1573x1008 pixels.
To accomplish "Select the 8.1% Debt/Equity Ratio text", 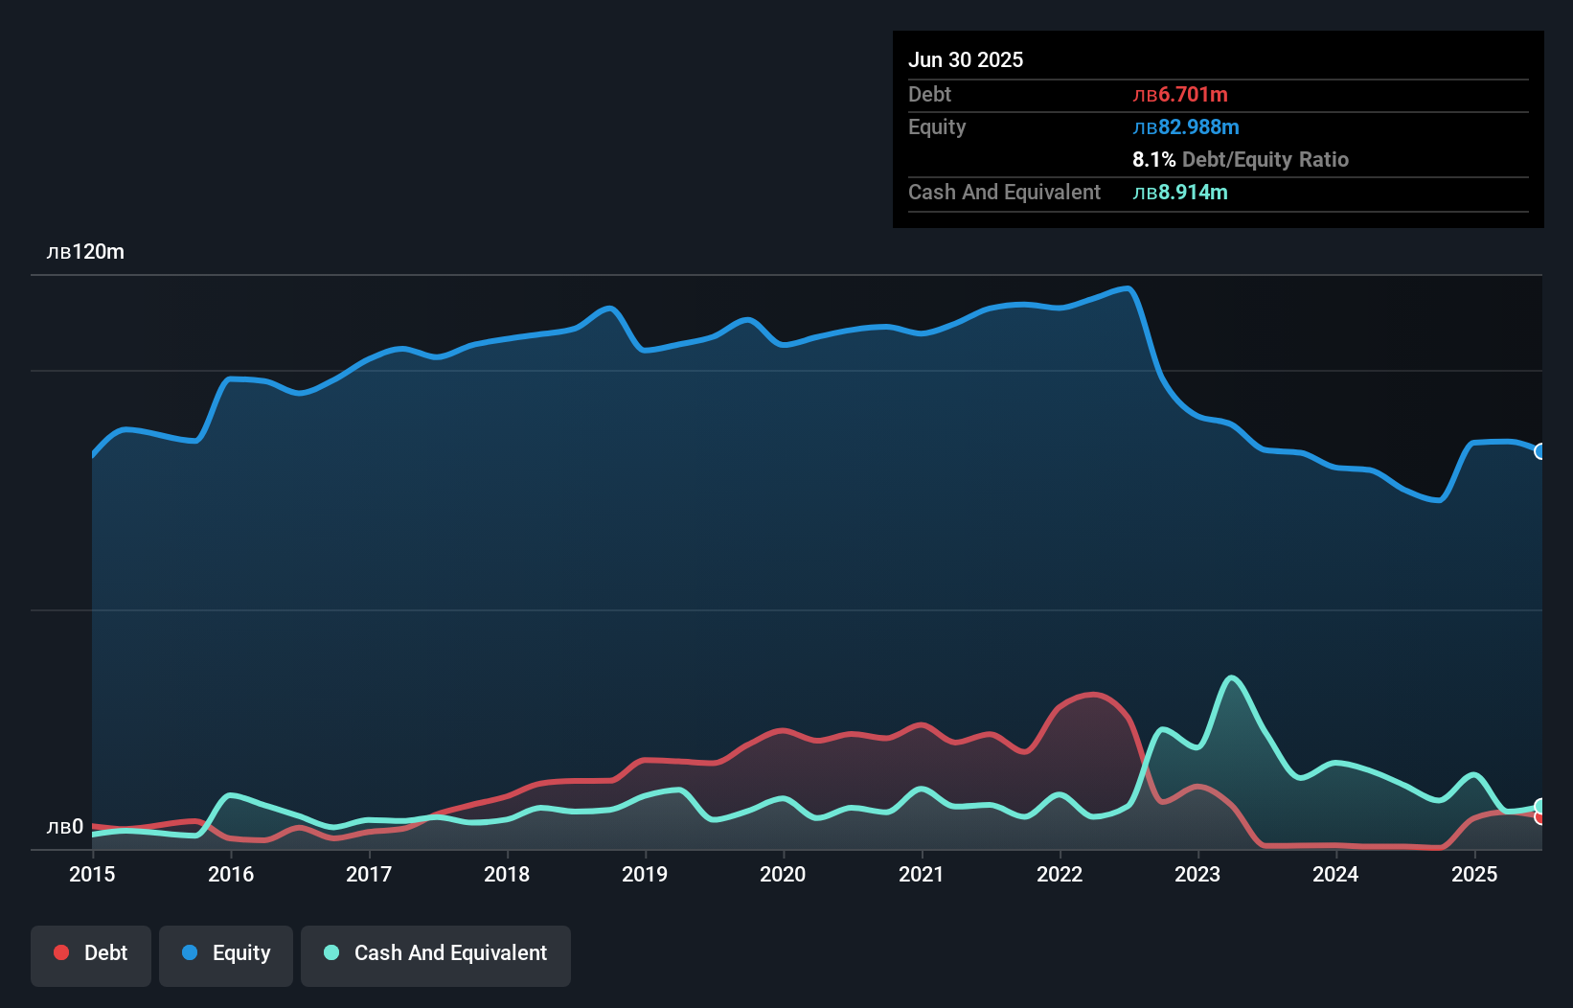I will [x=1241, y=160].
